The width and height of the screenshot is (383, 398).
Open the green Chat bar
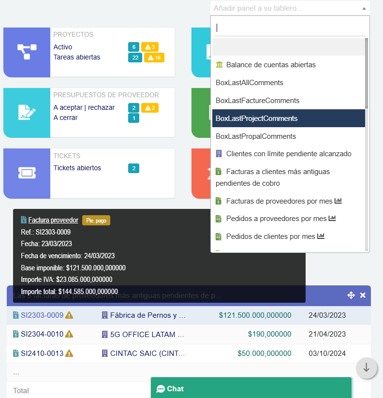pos(251,388)
